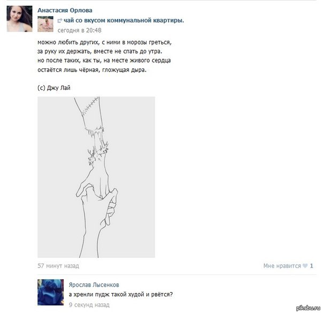Click the heart like icon
The height and width of the screenshot is (314, 323).
[x=305, y=266]
